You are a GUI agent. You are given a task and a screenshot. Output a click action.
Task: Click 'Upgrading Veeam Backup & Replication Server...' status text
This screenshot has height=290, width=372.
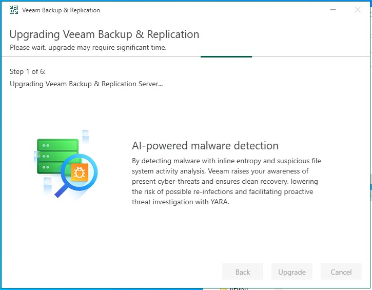click(x=86, y=84)
